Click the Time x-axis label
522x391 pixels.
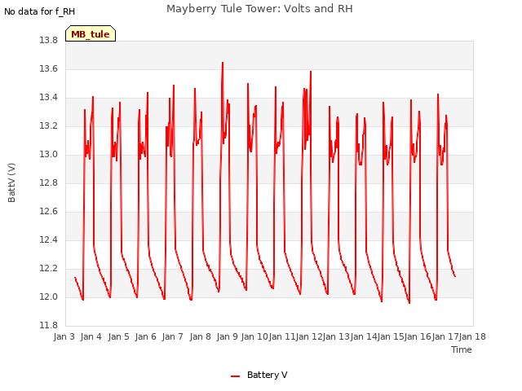(x=462, y=349)
